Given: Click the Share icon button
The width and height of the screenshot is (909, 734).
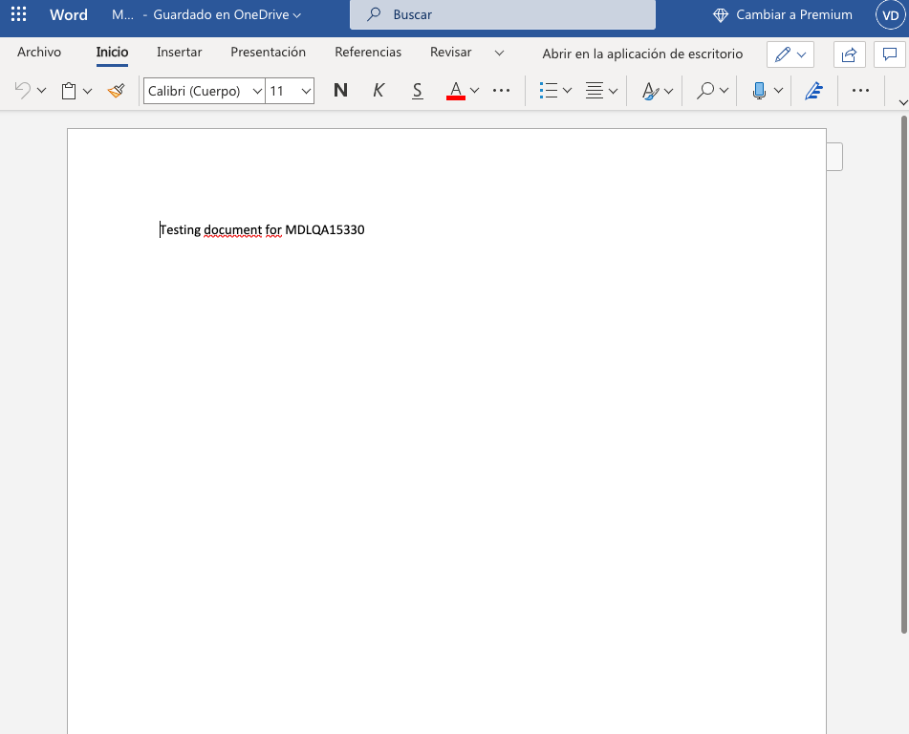Looking at the screenshot, I should pyautogui.click(x=850, y=54).
